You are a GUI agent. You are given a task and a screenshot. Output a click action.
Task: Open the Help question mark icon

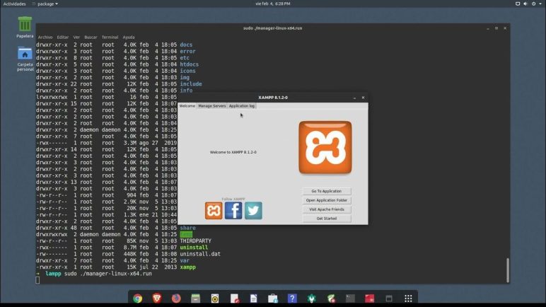click(x=292, y=299)
